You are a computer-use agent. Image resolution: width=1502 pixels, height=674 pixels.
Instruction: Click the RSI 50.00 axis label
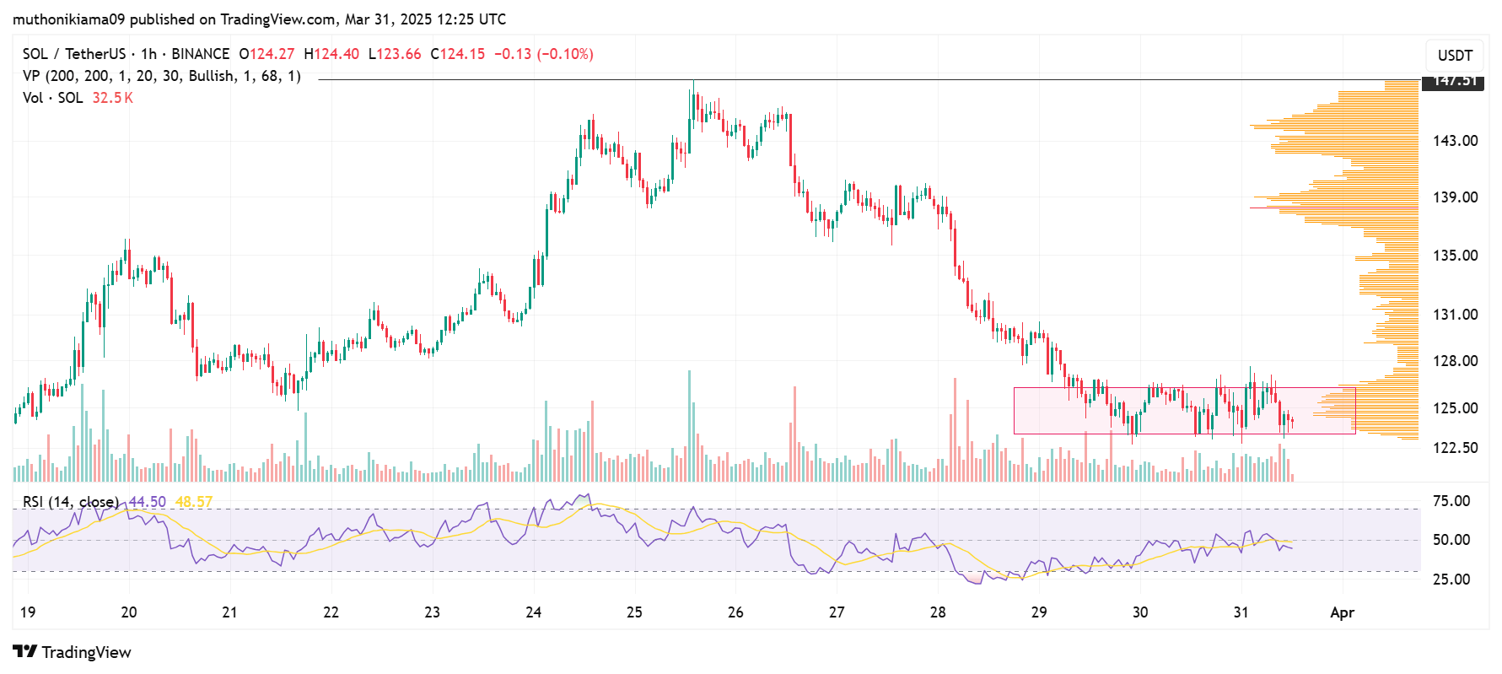click(x=1451, y=540)
